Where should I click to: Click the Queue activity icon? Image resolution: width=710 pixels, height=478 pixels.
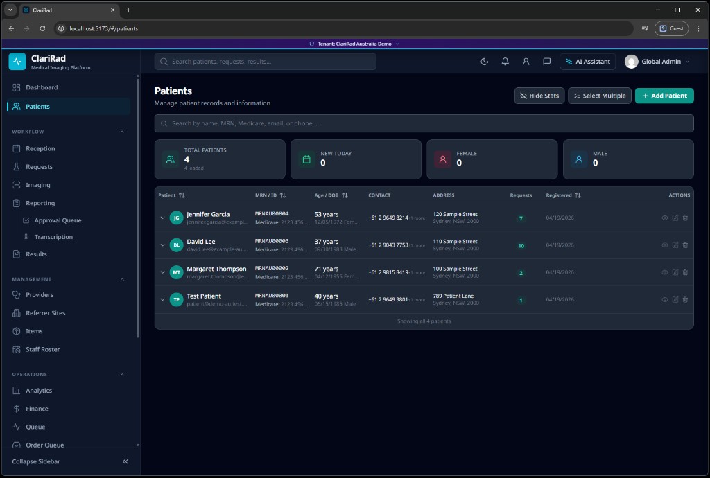click(x=17, y=427)
